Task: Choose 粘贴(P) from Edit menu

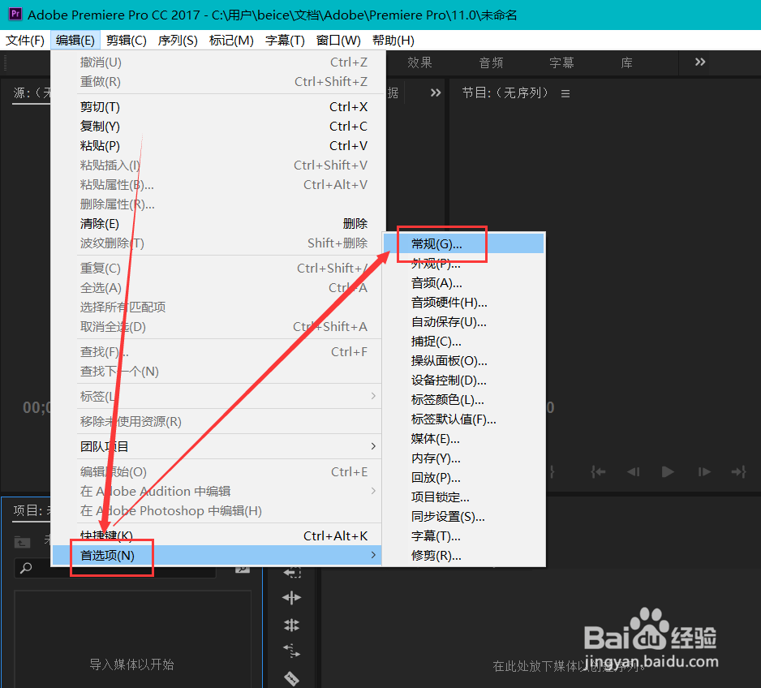Action: tap(217, 145)
